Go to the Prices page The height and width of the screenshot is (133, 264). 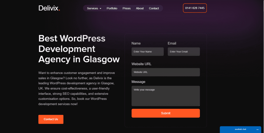tap(127, 8)
